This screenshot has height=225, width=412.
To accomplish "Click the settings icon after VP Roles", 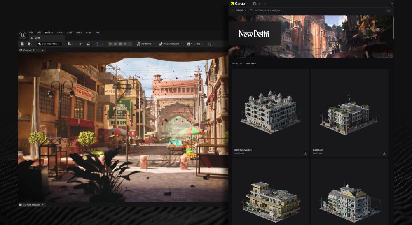I will point(209,44).
